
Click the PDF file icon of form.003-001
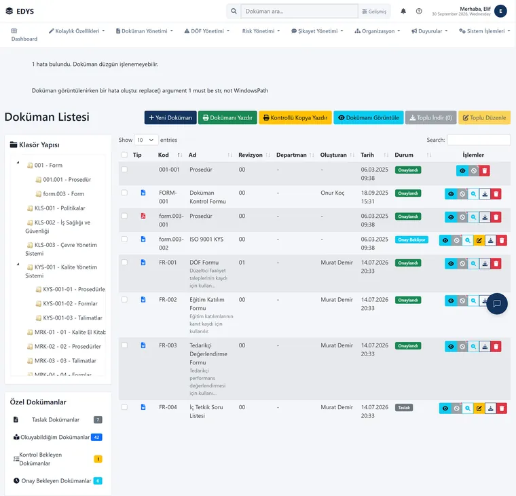point(143,216)
